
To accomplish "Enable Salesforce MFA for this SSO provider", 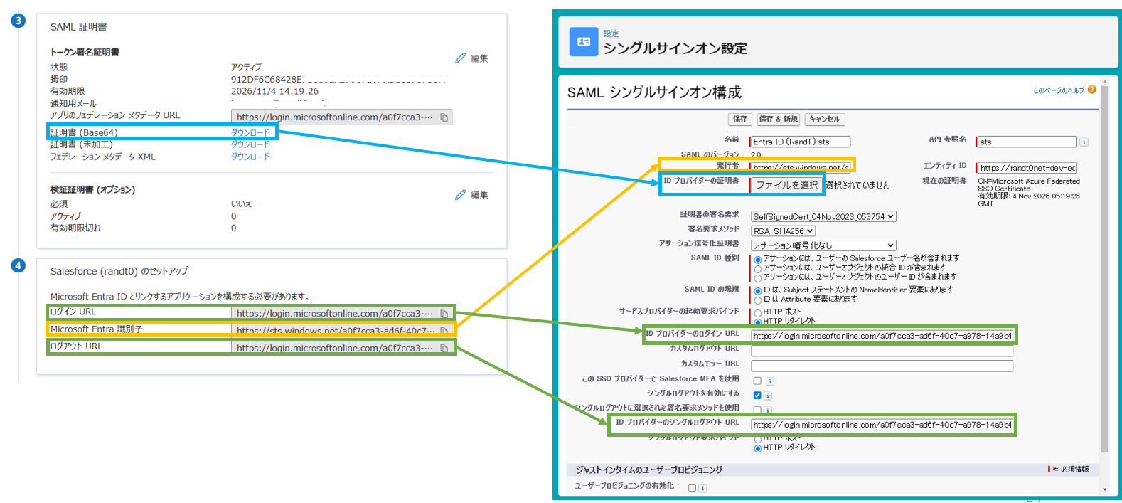I will point(757,381).
